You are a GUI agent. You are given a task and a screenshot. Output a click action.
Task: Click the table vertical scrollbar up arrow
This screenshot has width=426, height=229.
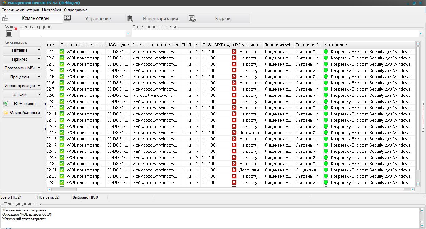[x=418, y=43]
